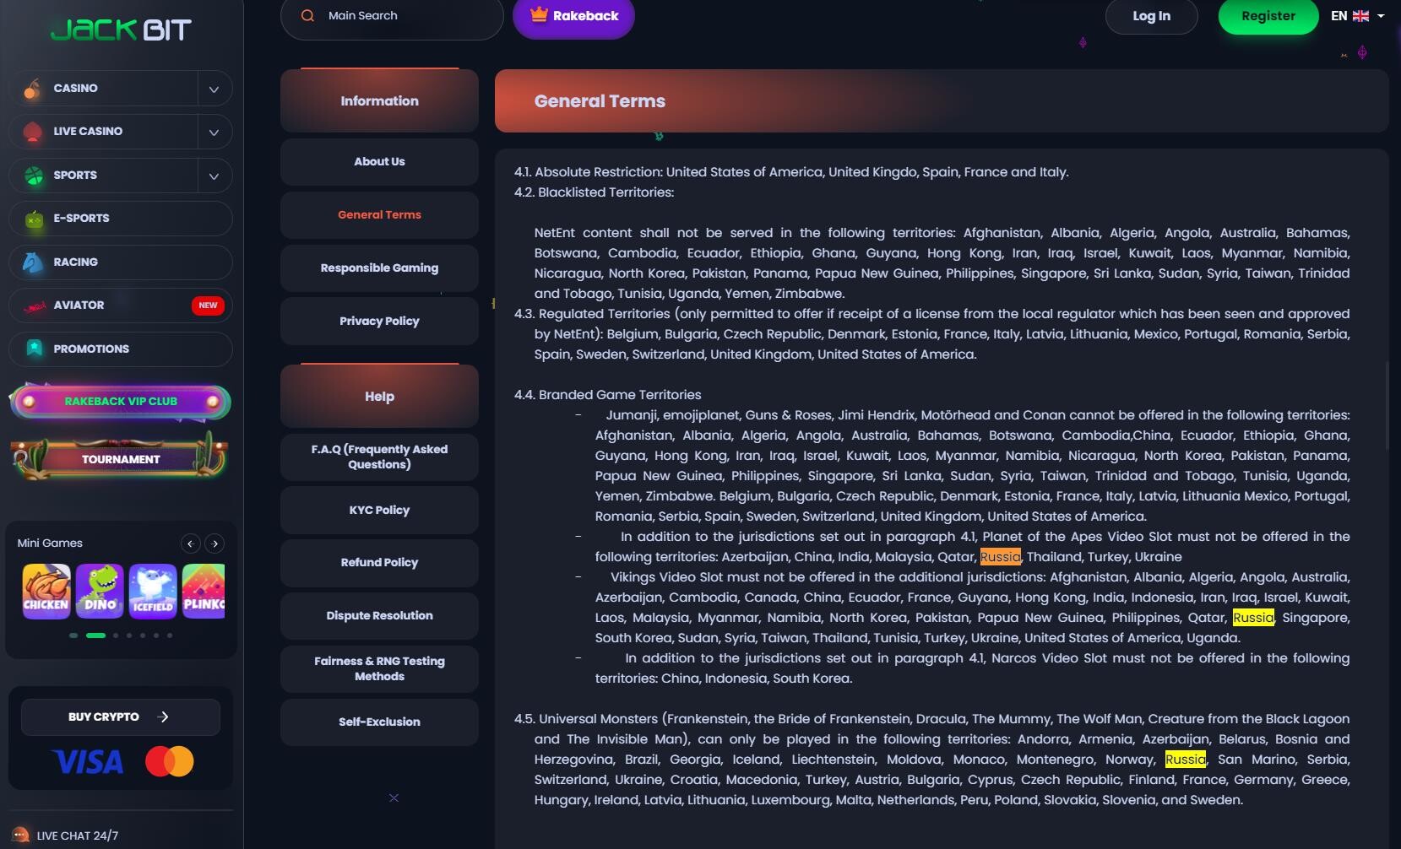
Task: Select the active green carousel indicator
Action: tap(95, 635)
